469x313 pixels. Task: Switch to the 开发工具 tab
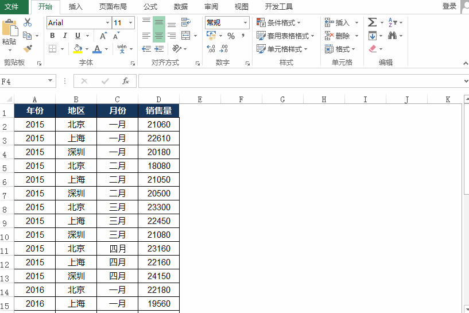point(278,6)
